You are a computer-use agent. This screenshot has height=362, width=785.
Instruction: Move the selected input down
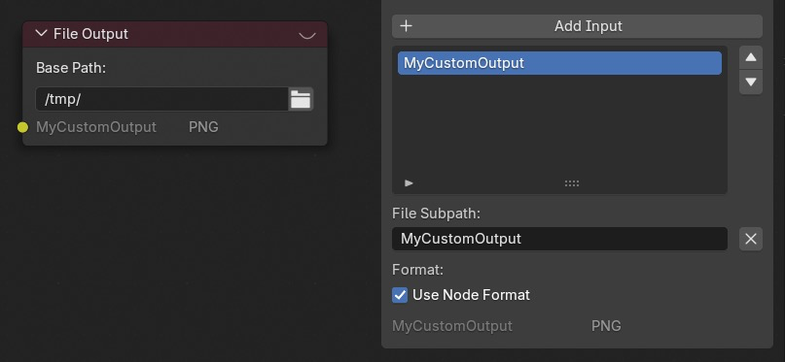[x=750, y=82]
